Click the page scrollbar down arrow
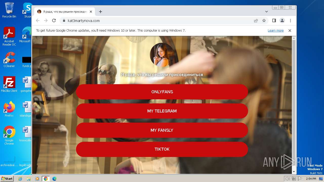 (294, 172)
